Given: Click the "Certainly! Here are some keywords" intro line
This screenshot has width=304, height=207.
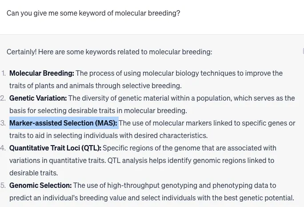Looking at the screenshot, I should (x=109, y=52).
